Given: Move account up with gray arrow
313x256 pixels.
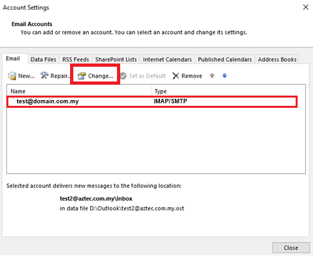Looking at the screenshot, I should pyautogui.click(x=212, y=76).
